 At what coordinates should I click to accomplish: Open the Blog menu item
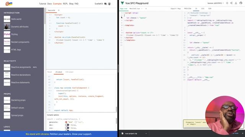click(71, 4)
